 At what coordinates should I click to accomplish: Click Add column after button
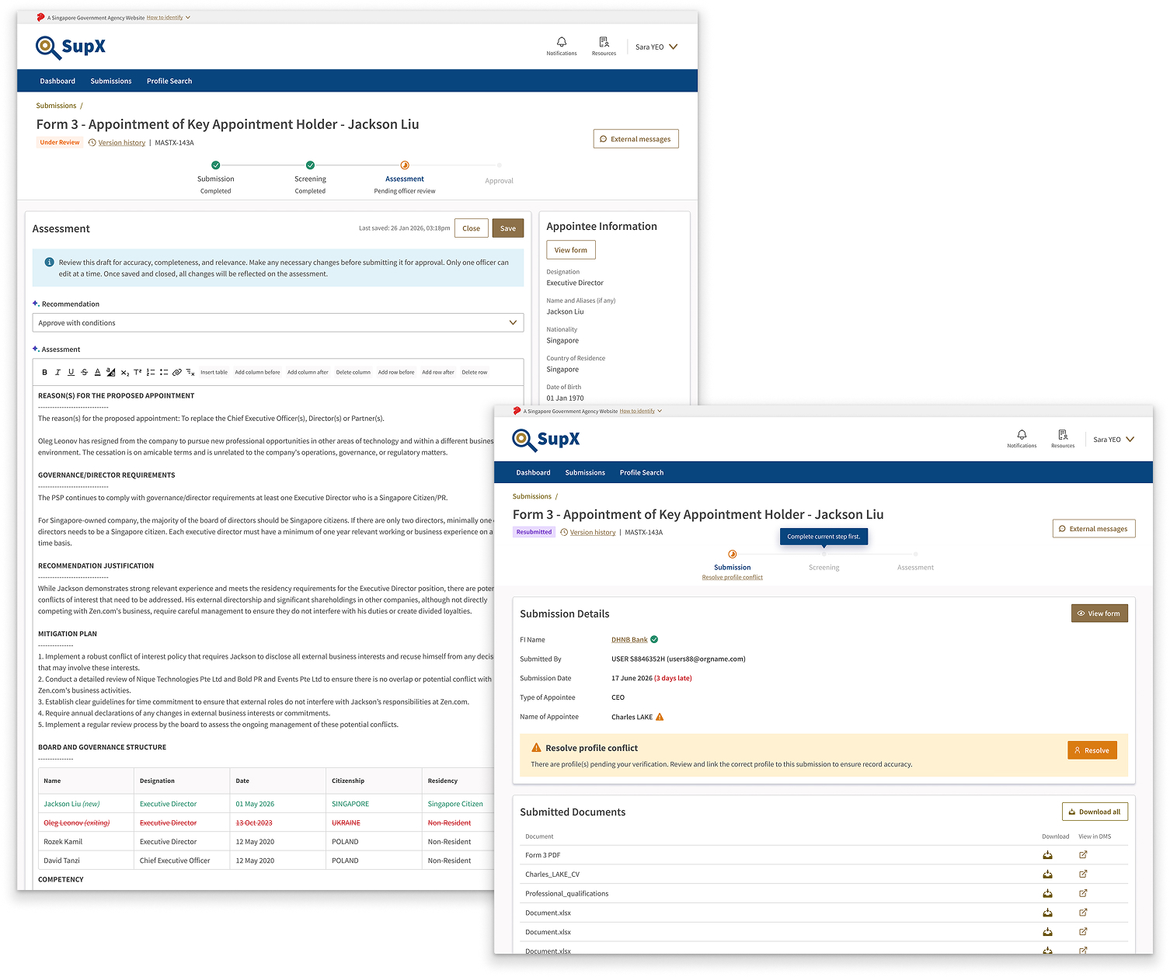[308, 373]
